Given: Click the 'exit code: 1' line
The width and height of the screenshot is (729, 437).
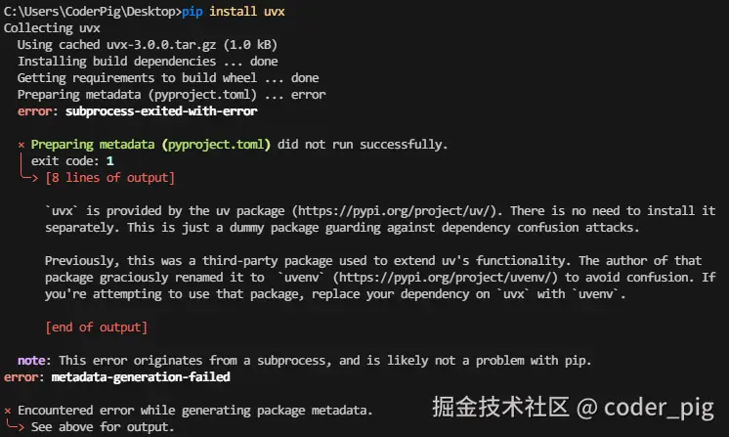Looking at the screenshot, I should point(72,161).
